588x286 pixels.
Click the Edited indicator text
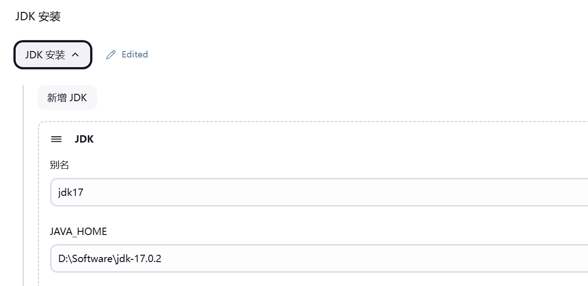[x=135, y=54]
